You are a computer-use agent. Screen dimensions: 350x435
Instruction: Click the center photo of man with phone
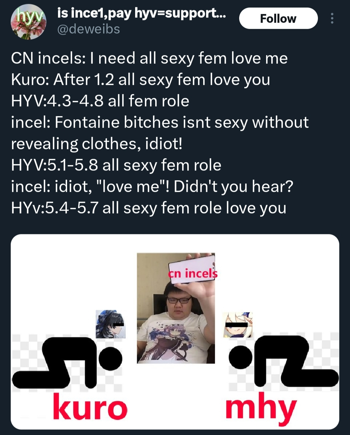coord(176,308)
